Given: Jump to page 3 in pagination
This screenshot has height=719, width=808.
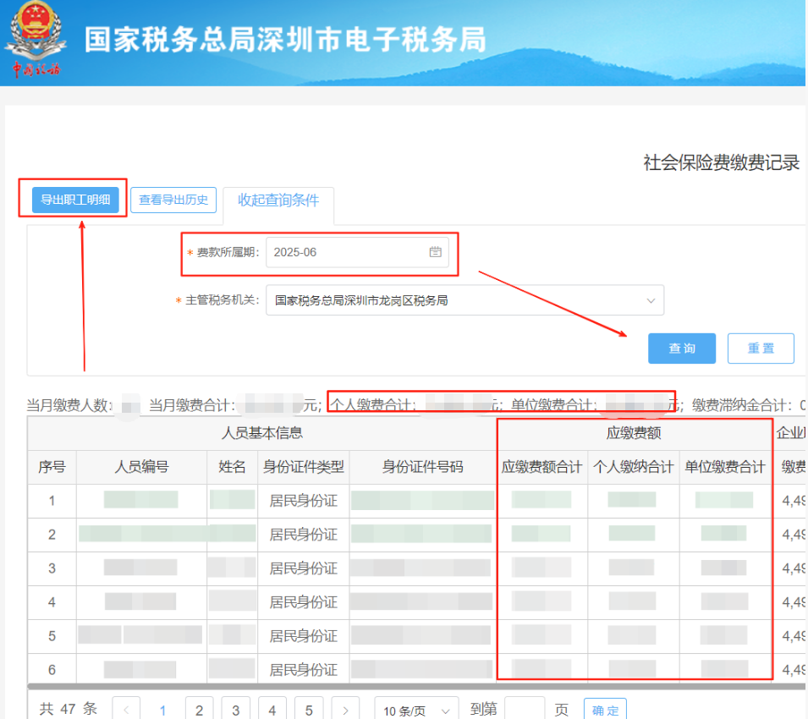Looking at the screenshot, I should (236, 711).
